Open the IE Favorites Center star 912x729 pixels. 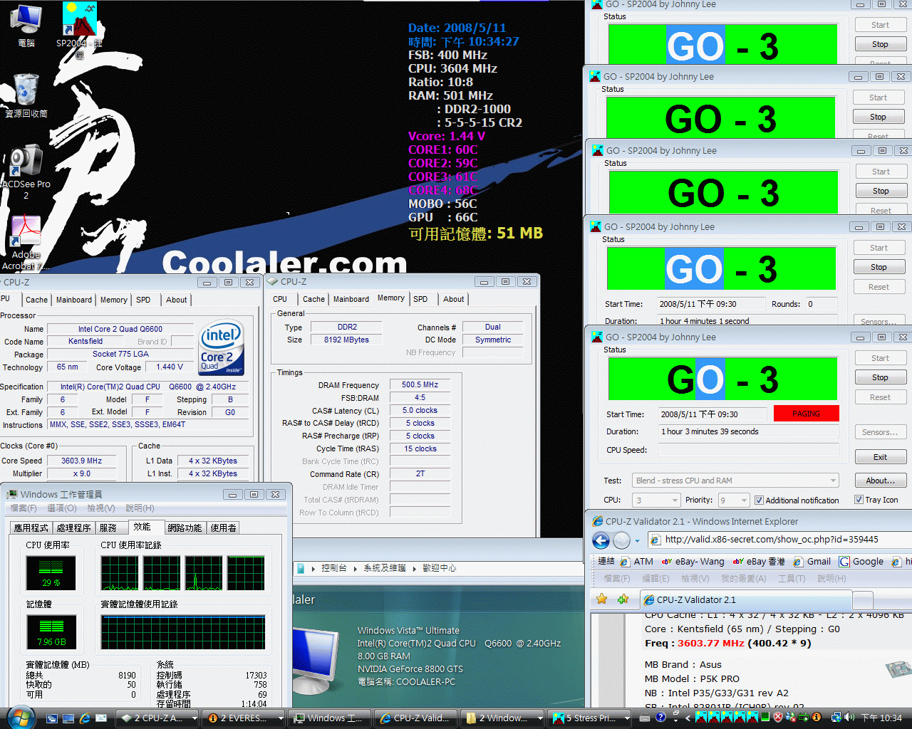coord(601,599)
